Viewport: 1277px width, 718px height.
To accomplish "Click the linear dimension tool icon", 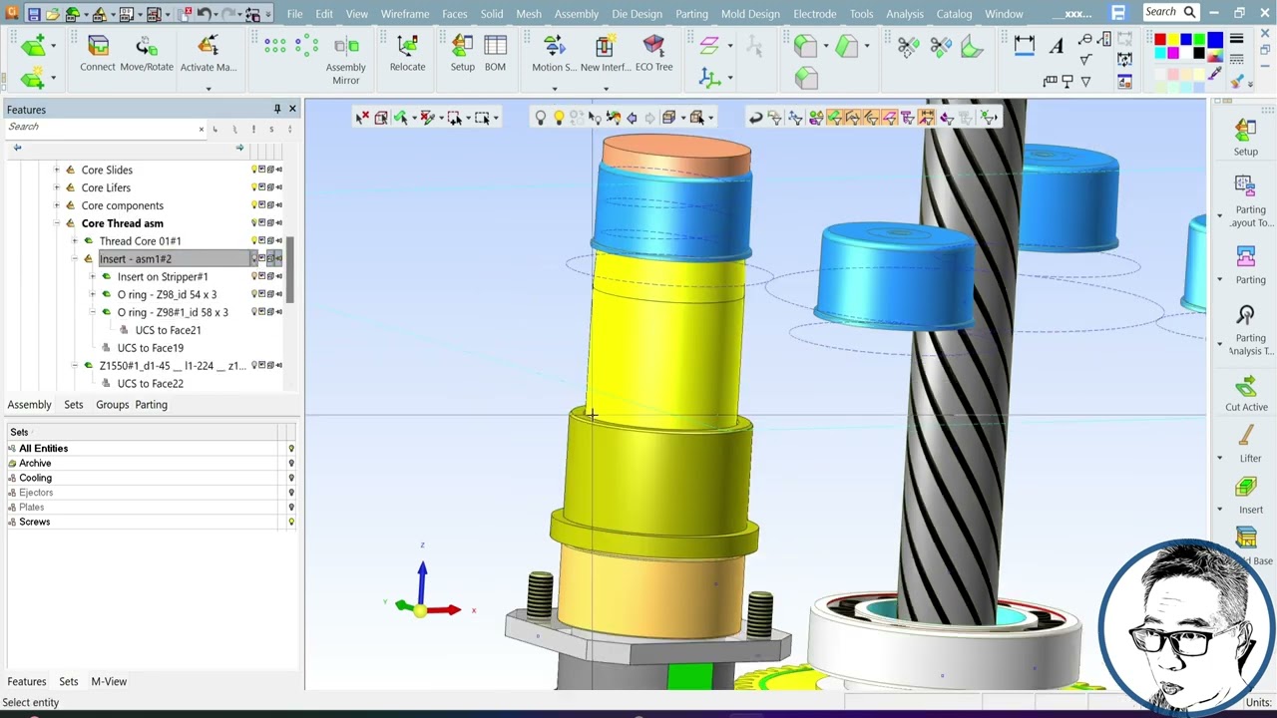I will pos(1025,44).
